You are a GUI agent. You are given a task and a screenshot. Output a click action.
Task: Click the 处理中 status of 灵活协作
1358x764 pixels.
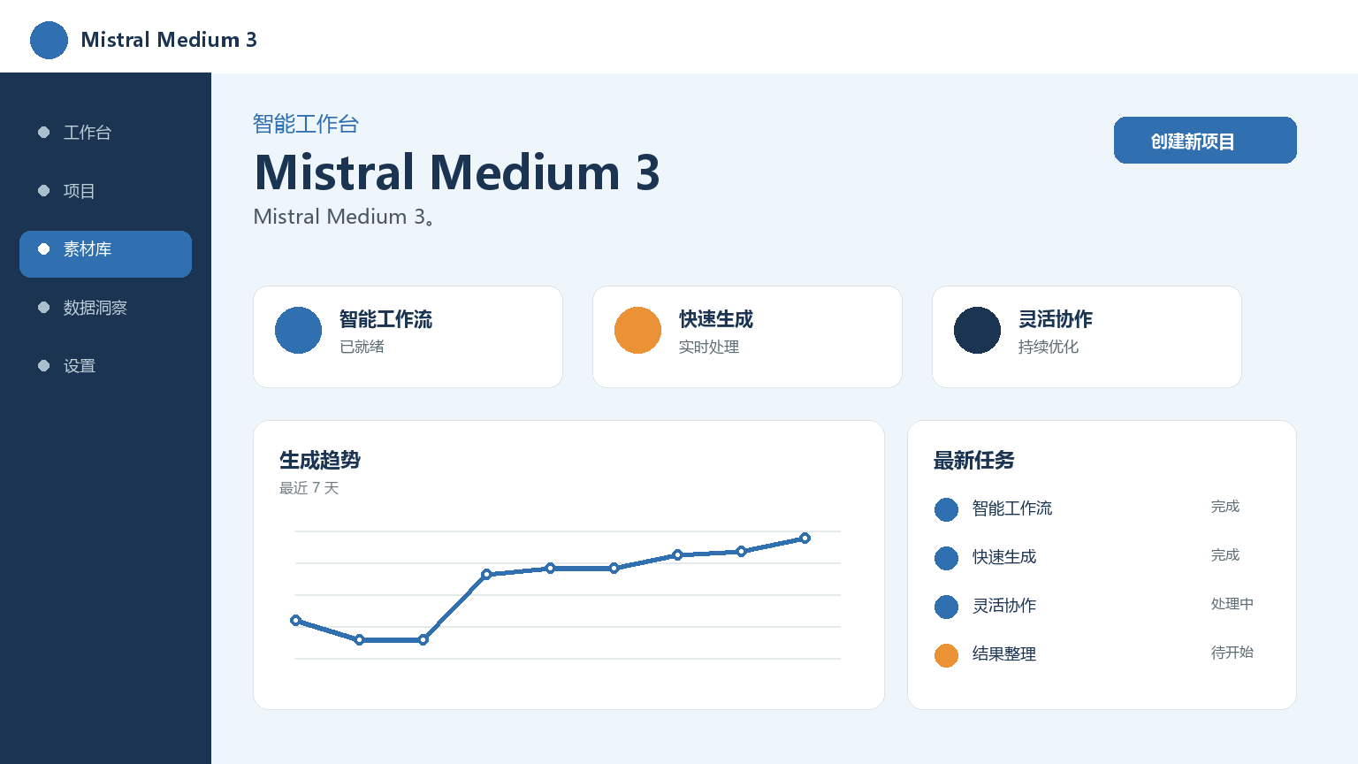click(1232, 604)
